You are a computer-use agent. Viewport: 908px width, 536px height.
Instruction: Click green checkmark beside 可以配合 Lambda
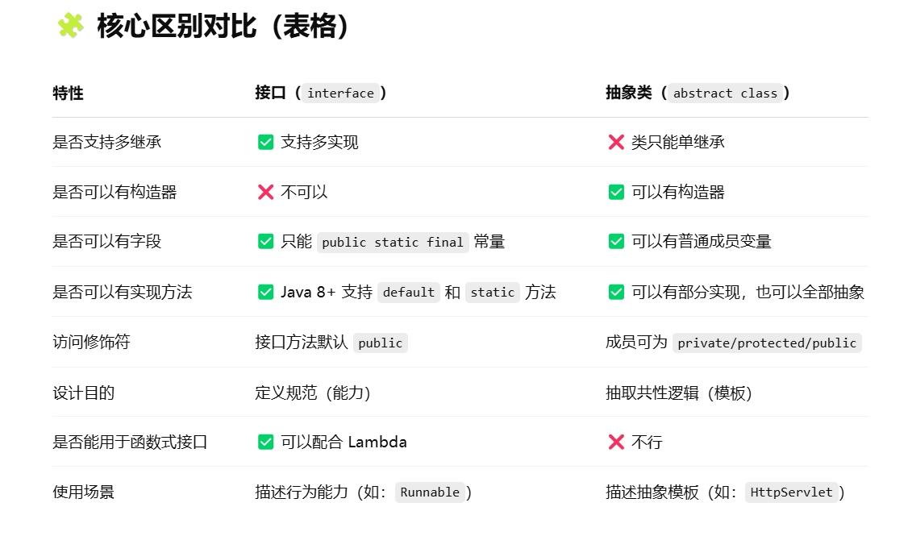(x=266, y=442)
